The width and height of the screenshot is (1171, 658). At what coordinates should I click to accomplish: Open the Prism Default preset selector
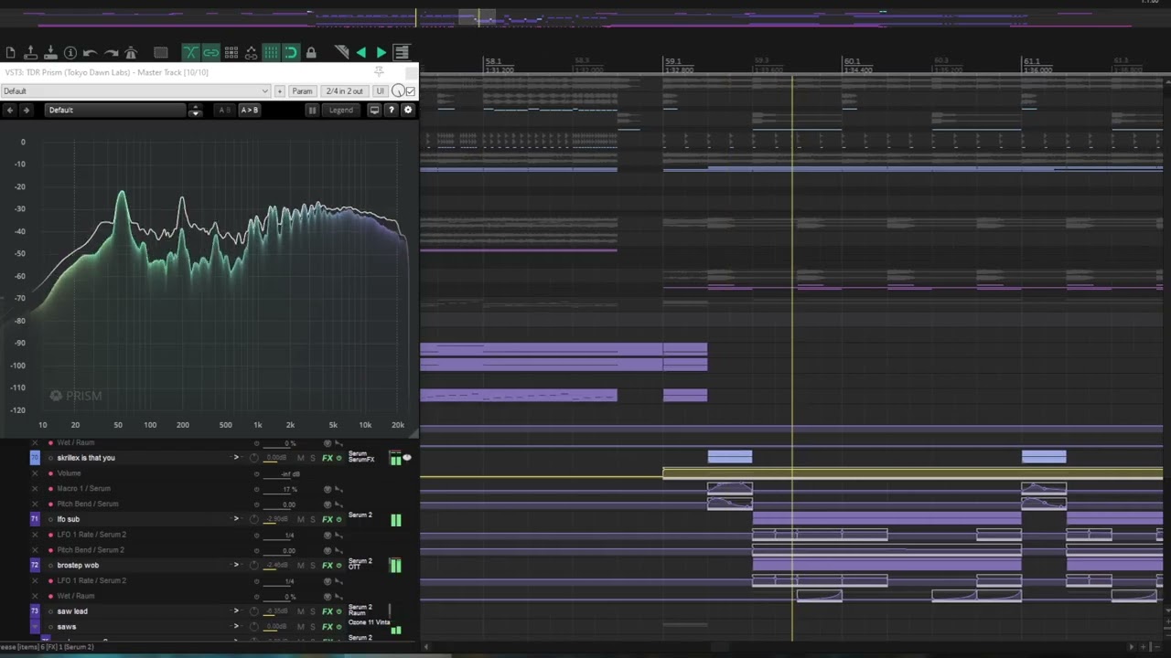(115, 111)
